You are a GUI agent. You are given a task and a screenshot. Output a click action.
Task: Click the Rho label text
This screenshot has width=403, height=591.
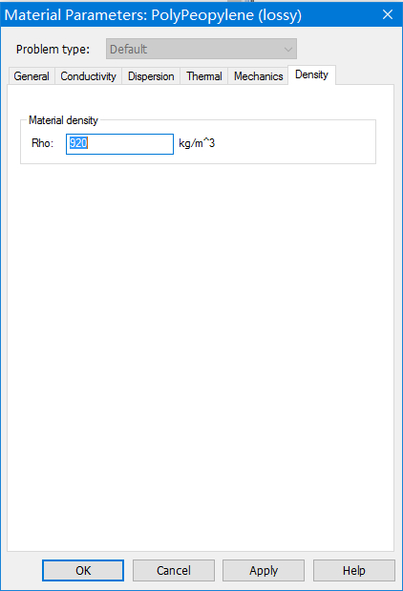click(42, 143)
